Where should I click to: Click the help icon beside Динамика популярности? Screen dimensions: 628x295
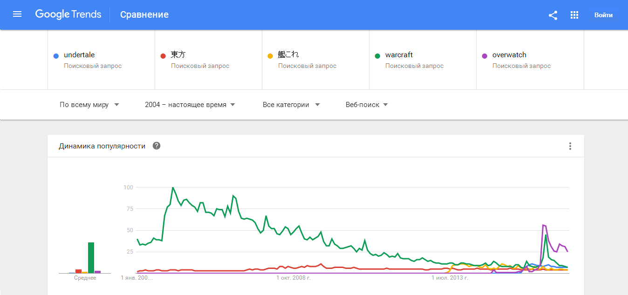(x=157, y=146)
